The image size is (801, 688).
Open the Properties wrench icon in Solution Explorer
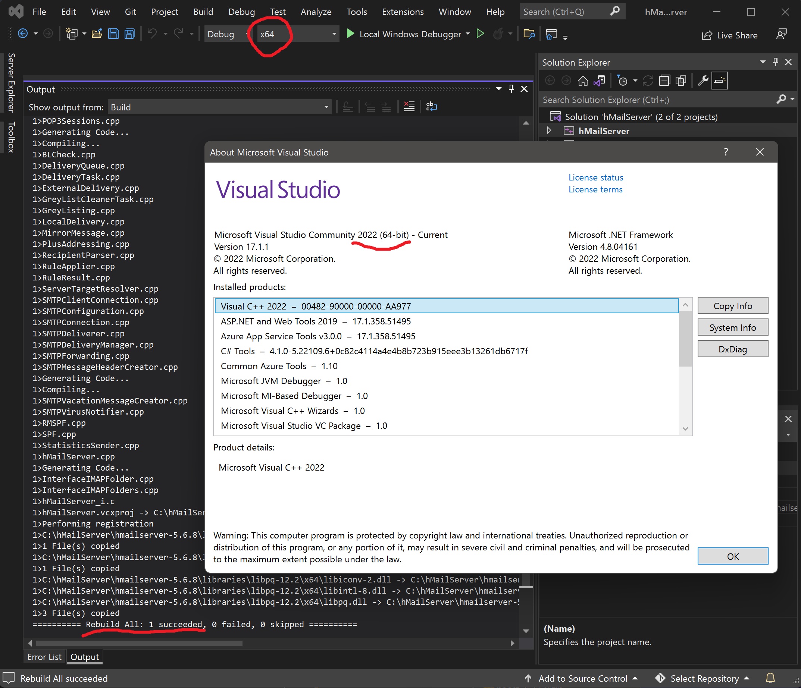pyautogui.click(x=703, y=81)
